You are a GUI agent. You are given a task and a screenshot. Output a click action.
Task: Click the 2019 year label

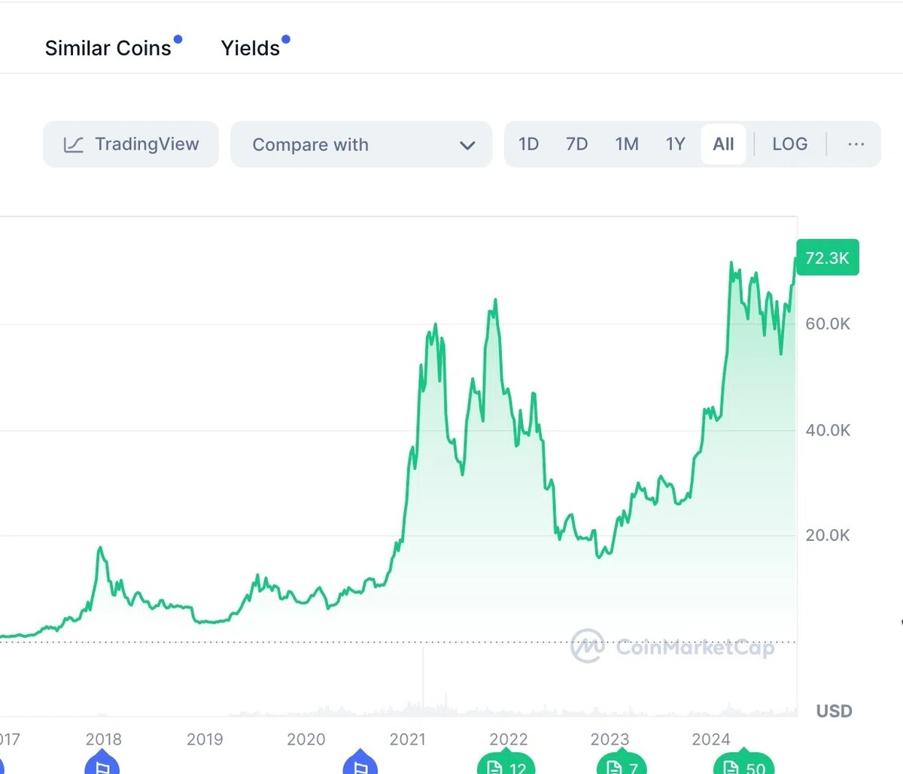tap(205, 739)
